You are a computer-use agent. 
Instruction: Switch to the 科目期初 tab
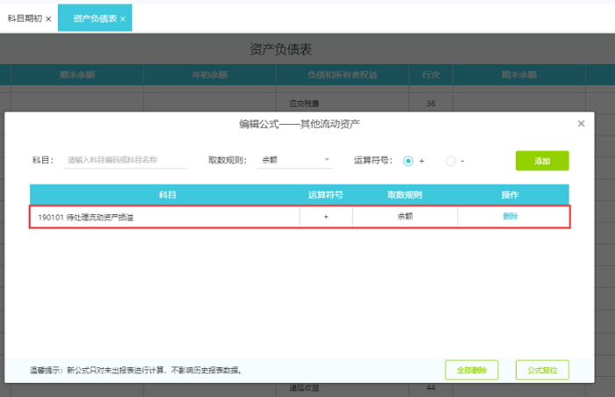pyautogui.click(x=25, y=18)
